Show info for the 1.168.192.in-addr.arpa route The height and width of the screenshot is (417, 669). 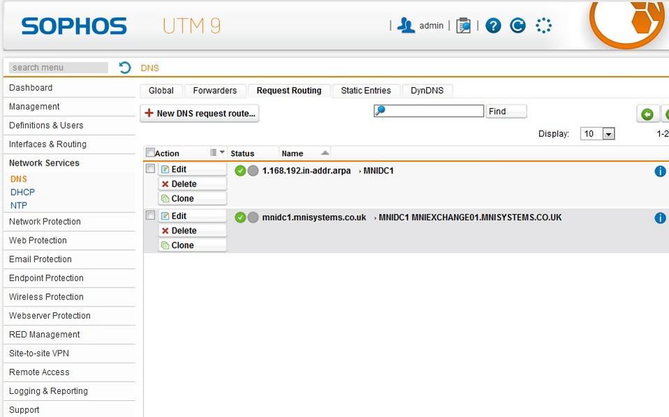[x=660, y=171]
